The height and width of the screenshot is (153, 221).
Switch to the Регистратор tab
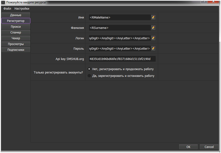tap(15, 21)
